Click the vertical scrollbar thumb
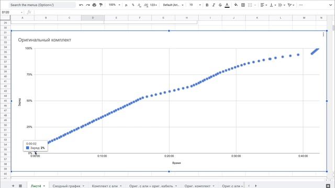 point(333,28)
